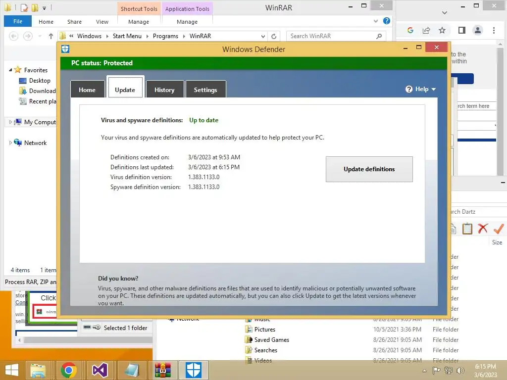Click the quick access toolbar dropdown arrow
The width and height of the screenshot is (507, 380).
[x=44, y=8]
